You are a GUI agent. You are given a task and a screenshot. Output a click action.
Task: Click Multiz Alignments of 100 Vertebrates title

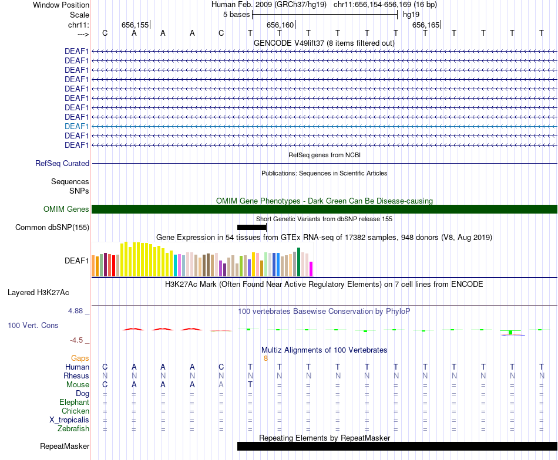pyautogui.click(x=324, y=350)
